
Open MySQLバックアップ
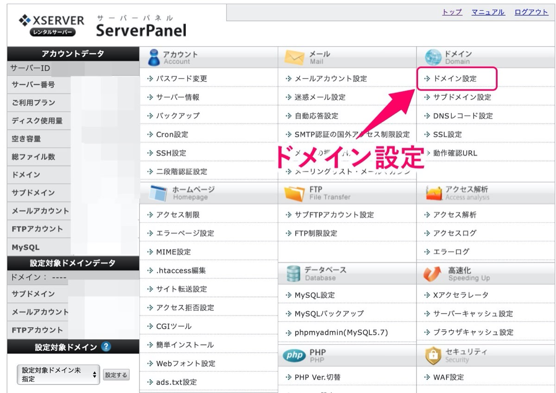[329, 313]
